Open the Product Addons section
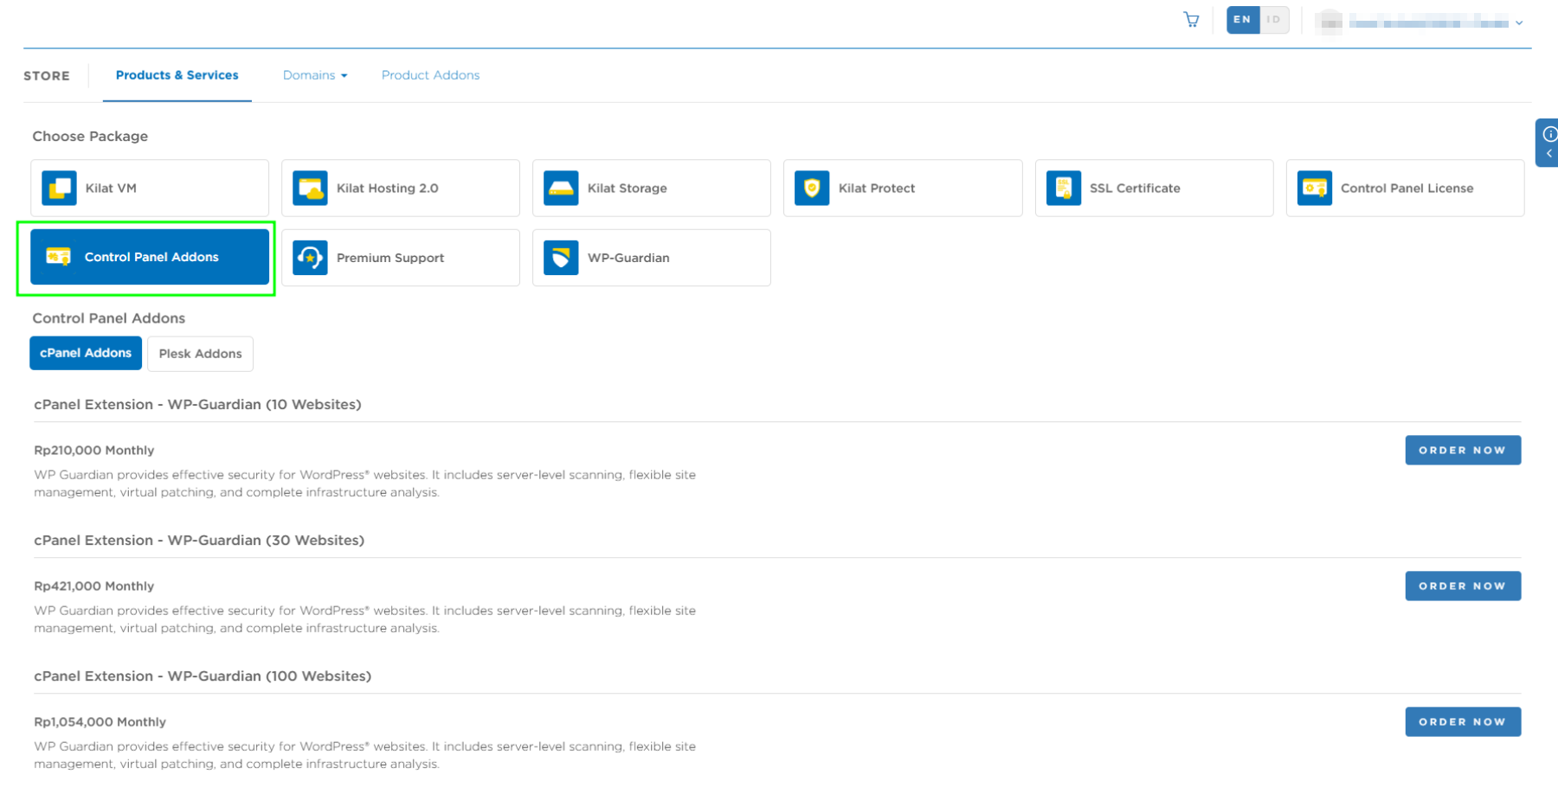1558x788 pixels. pyautogui.click(x=430, y=75)
